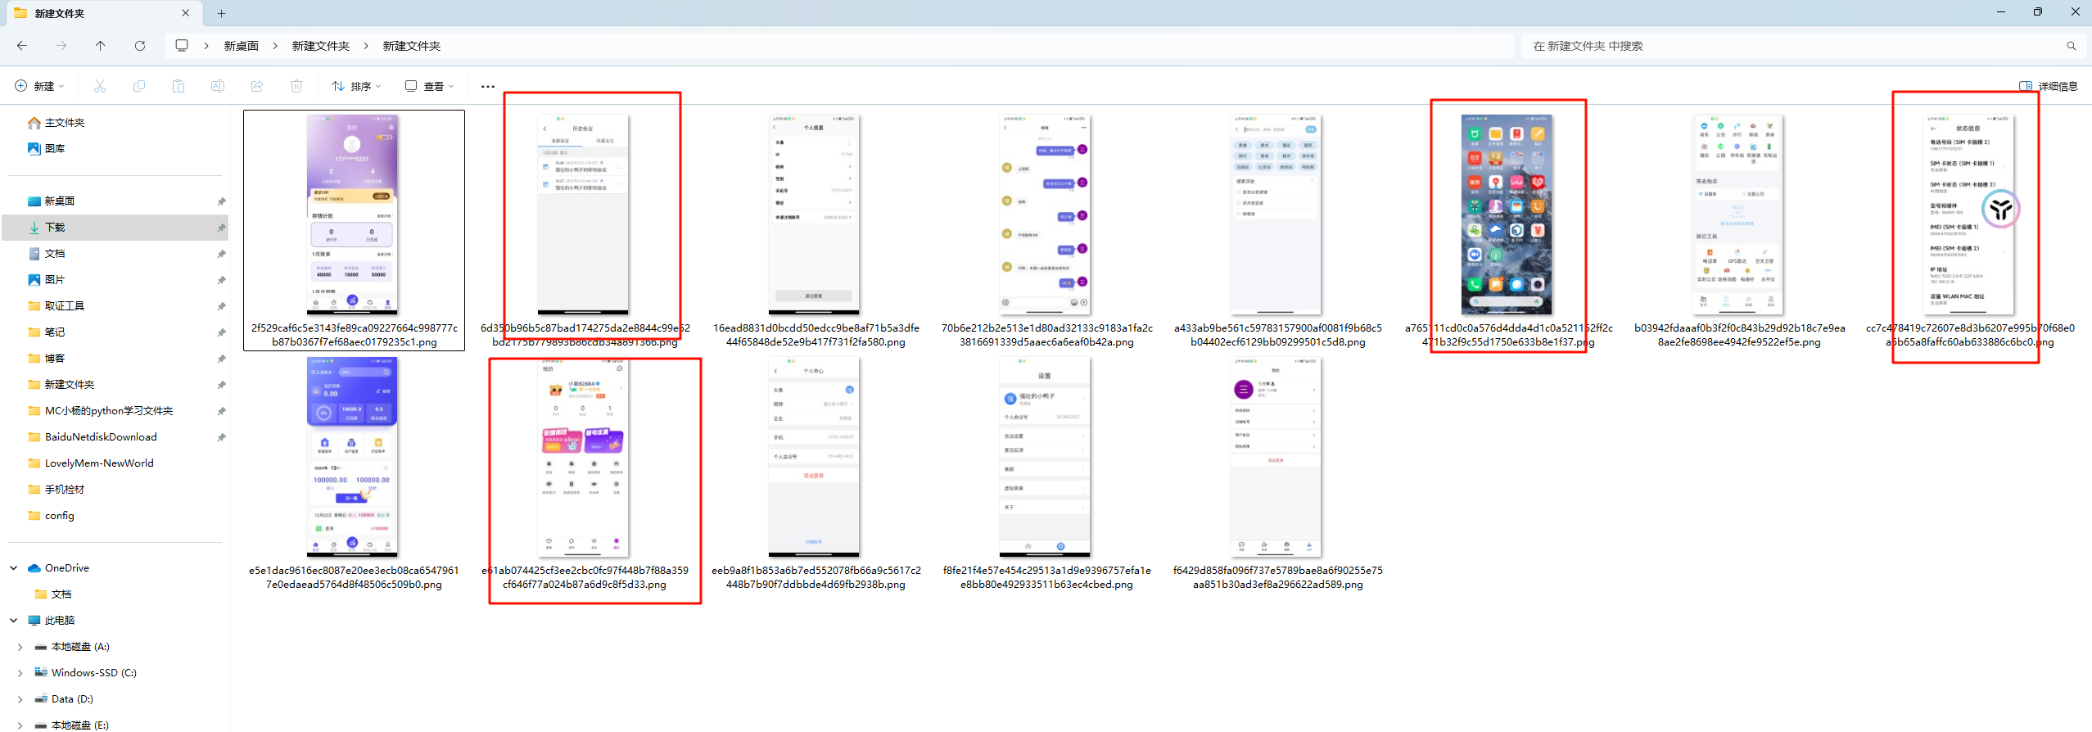Image resolution: width=2092 pixels, height=732 pixels.
Task: Open a new tab with plus button
Action: coord(221,13)
